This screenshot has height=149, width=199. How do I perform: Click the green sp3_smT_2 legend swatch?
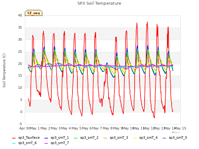[x=76, y=138]
